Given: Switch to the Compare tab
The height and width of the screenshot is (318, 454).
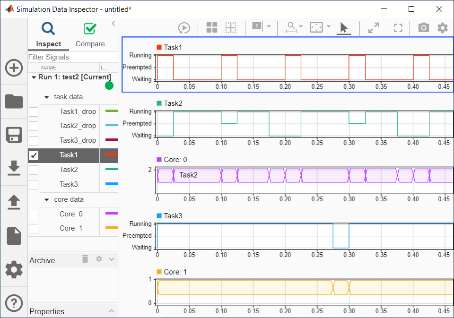Looking at the screenshot, I should 90,44.
